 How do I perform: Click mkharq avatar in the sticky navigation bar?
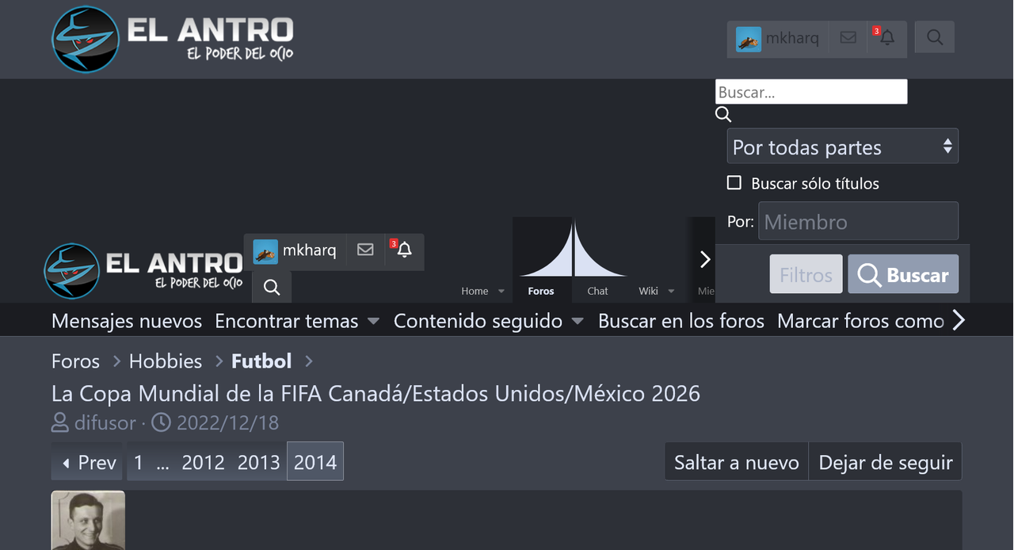click(265, 252)
